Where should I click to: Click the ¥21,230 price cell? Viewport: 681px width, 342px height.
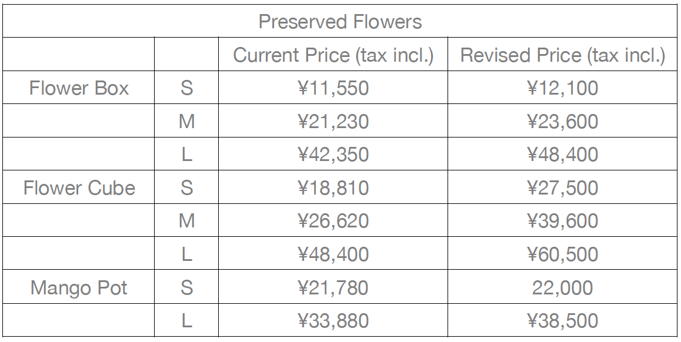pyautogui.click(x=333, y=122)
